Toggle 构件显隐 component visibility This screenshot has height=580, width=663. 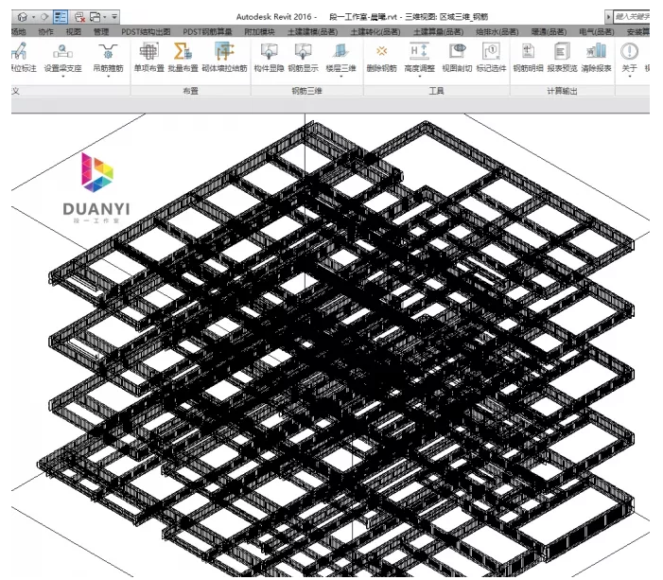pyautogui.click(x=269, y=56)
